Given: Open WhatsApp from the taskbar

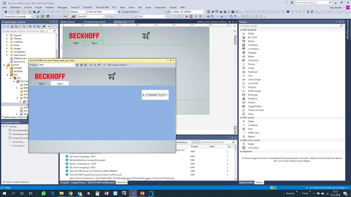Looking at the screenshot, I should 44,193.
